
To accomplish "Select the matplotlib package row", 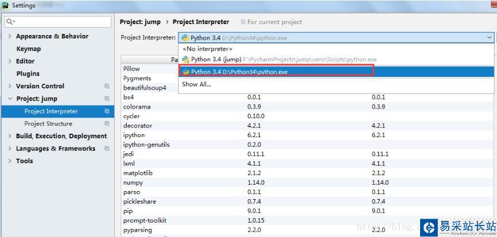I will pyautogui.click(x=308, y=173).
